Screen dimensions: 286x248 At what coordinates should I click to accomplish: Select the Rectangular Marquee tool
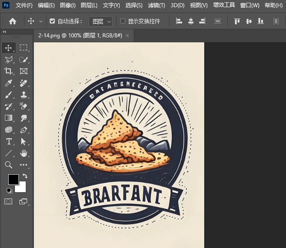coord(23,48)
